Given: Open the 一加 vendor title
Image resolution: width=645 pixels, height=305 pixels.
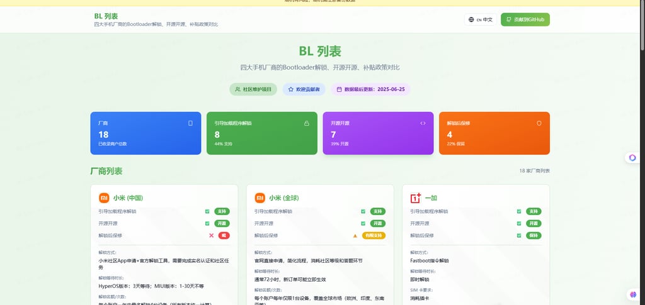Looking at the screenshot, I should coord(431,198).
